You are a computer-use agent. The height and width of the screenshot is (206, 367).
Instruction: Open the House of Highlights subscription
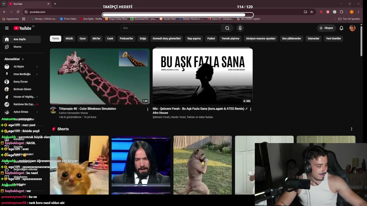click(22, 97)
